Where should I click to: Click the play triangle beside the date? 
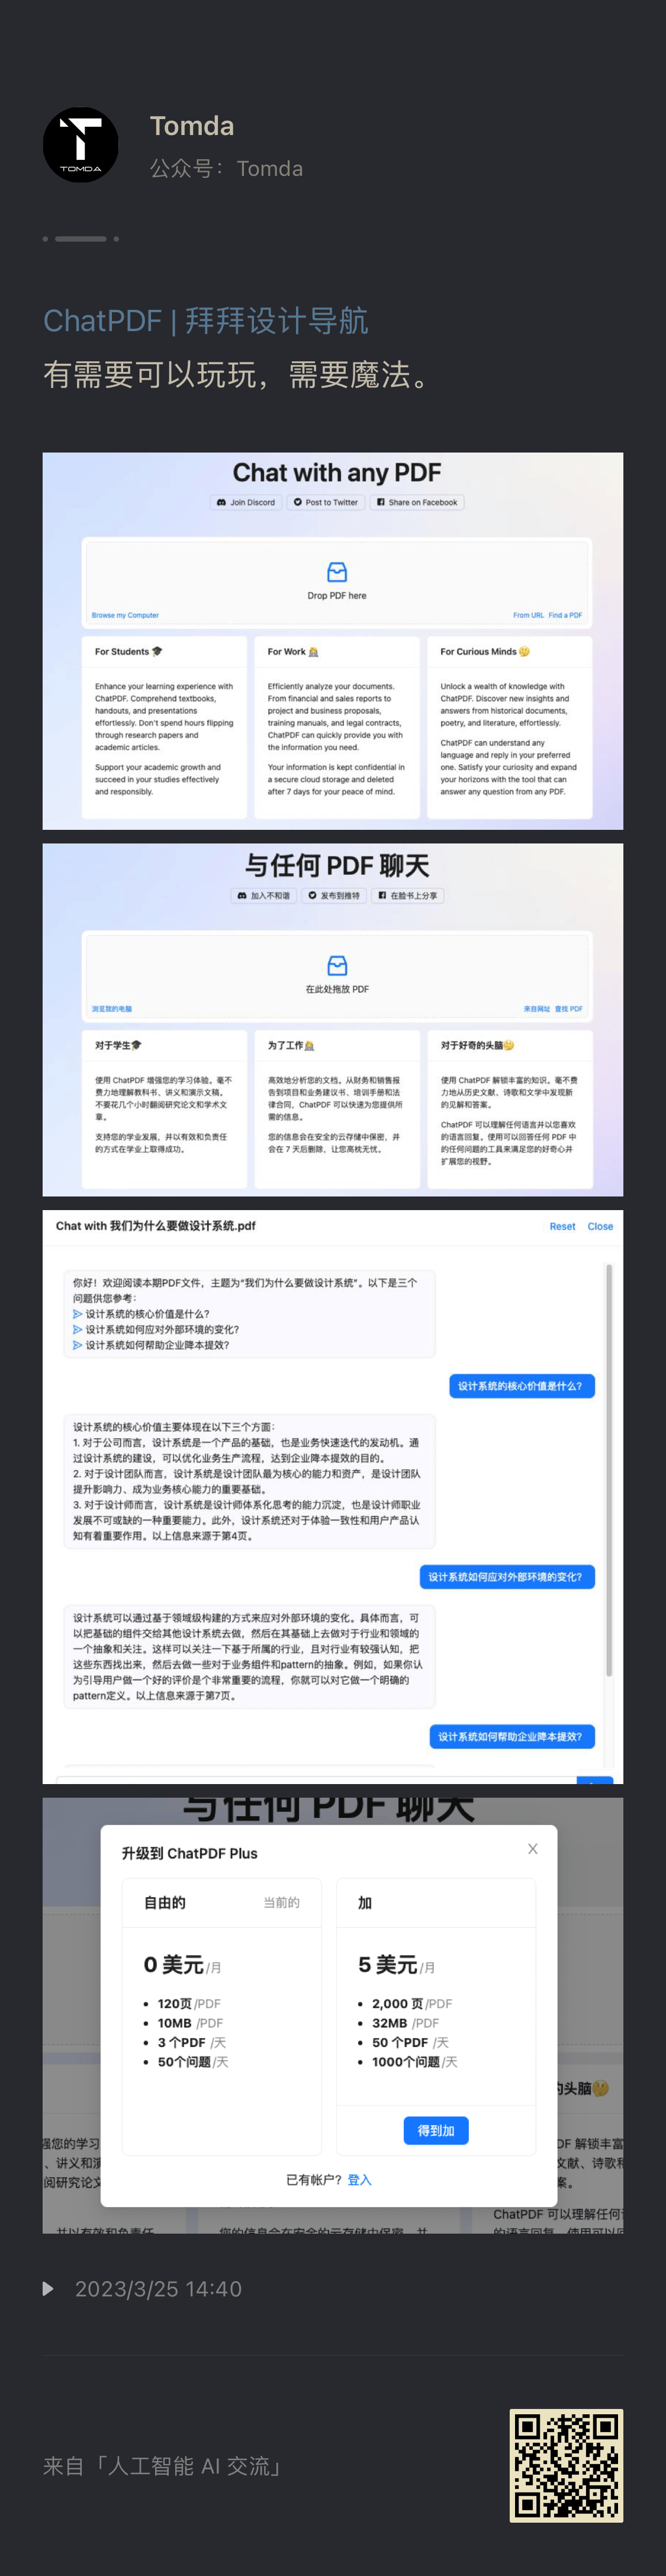[48, 2289]
